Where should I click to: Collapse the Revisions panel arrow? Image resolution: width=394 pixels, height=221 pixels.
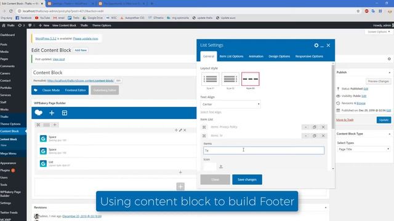click(x=326, y=207)
